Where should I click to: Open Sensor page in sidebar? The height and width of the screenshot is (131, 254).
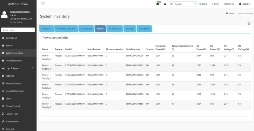point(10,45)
